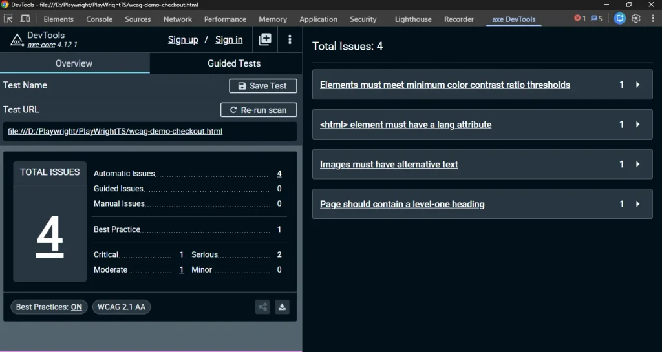The width and height of the screenshot is (662, 352).
Task: Open the Network tab
Action: tap(177, 19)
